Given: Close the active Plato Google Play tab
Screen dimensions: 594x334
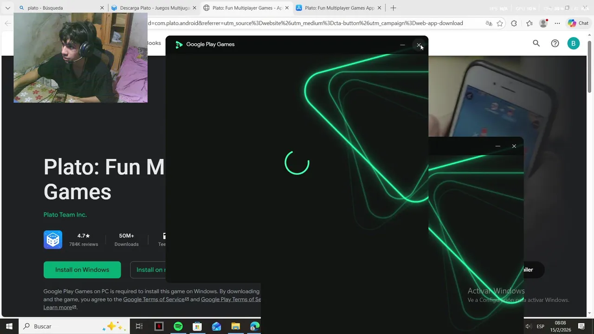Looking at the screenshot, I should pyautogui.click(x=287, y=8).
